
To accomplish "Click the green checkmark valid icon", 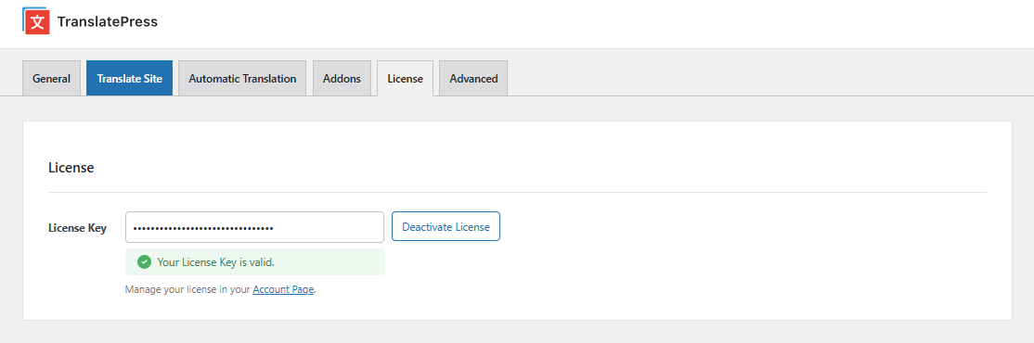I will 144,262.
